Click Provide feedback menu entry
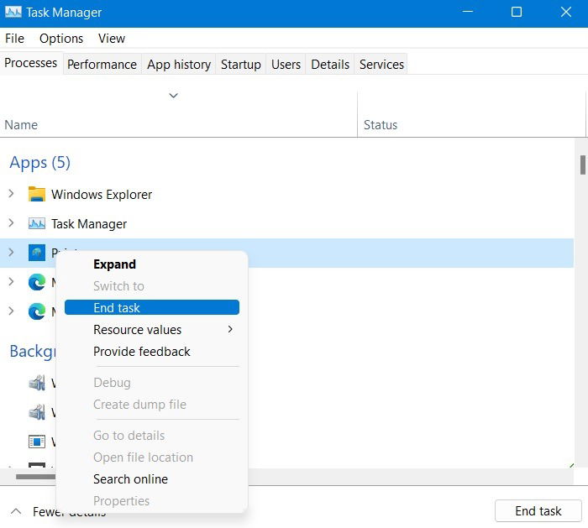Viewport: 588px width, 528px height. (141, 352)
